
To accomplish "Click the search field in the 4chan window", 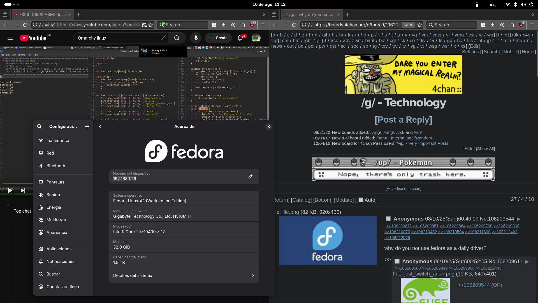I will [x=451, y=25].
